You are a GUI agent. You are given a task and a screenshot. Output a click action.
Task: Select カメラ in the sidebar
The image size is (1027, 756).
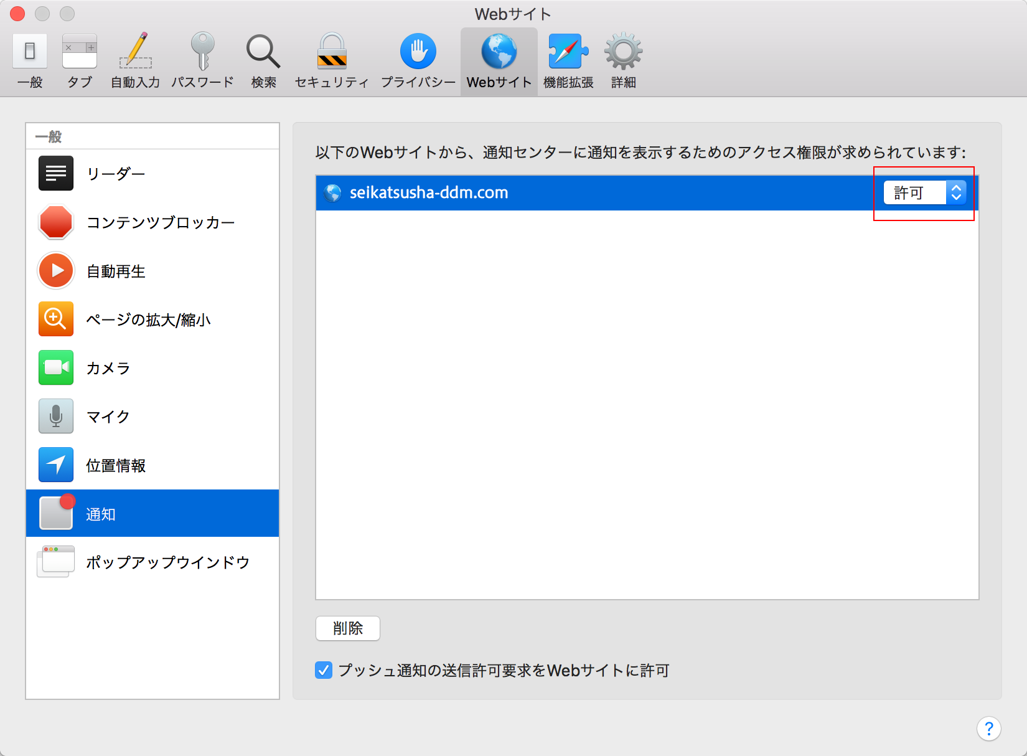point(152,368)
